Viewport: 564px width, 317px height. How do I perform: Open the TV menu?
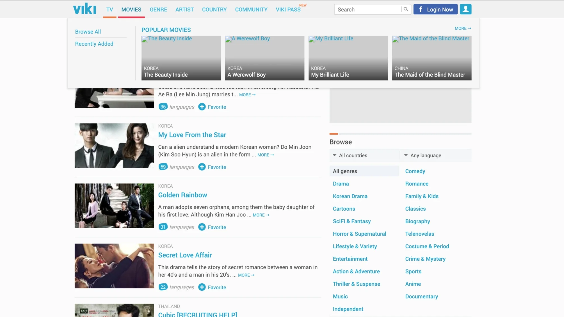[109, 10]
